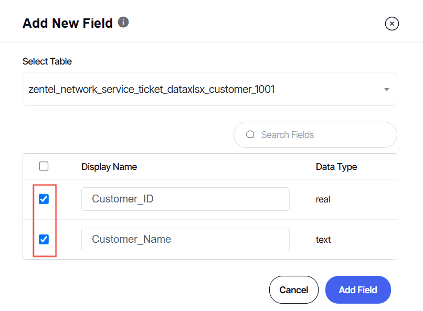Toggle the select-all checkbox in header row
The width and height of the screenshot is (423, 311).
click(x=44, y=166)
